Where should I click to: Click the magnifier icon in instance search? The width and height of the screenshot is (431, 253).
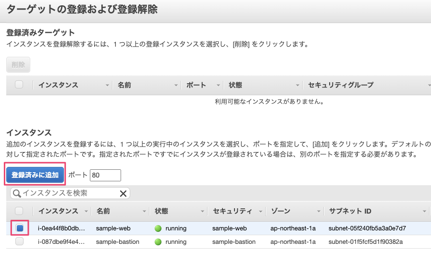(x=16, y=193)
